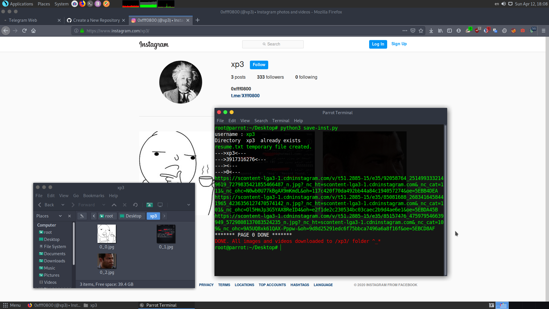Viewport: 549px width, 309px height.
Task: Click the Instagram logo
Action: pos(154,45)
